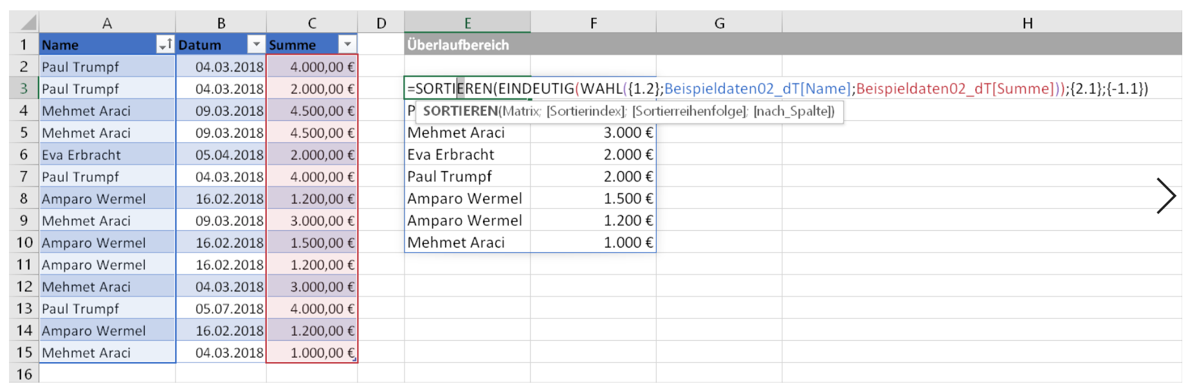This screenshot has width=1188, height=389.
Task: Select date cell 05.07.2018
Action: pyautogui.click(x=221, y=309)
